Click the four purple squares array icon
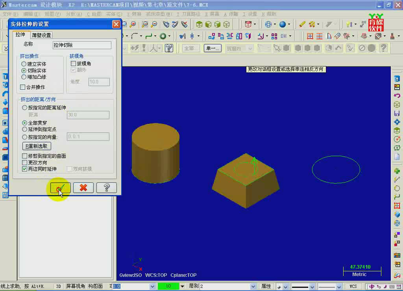This screenshot has width=403, height=291. (274, 36)
